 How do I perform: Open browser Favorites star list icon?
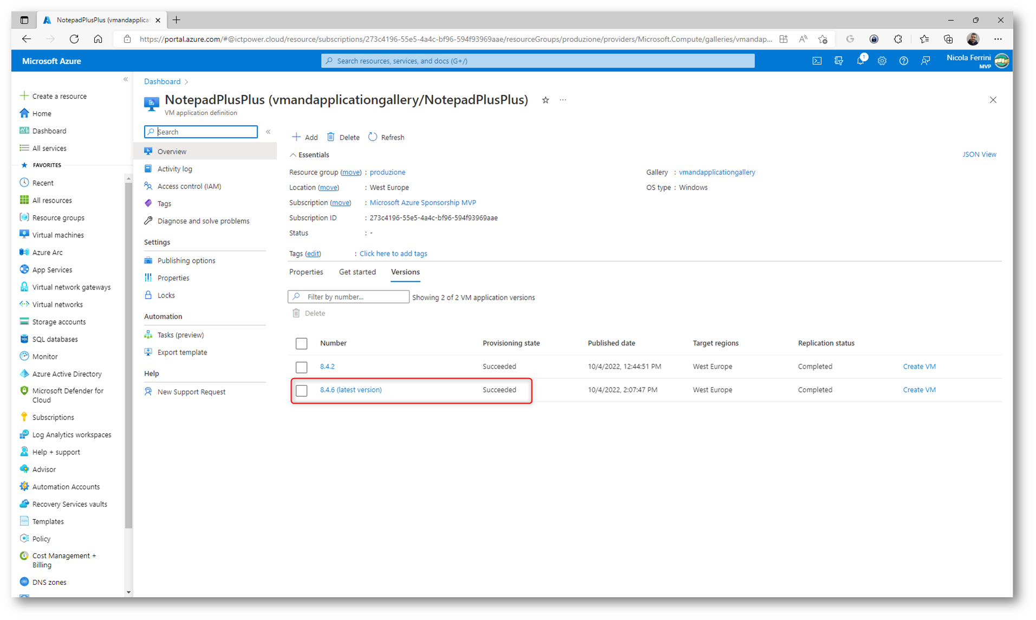coord(924,39)
